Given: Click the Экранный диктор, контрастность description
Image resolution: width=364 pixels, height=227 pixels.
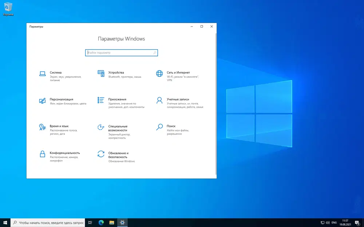Looking at the screenshot, I should pos(119,136).
